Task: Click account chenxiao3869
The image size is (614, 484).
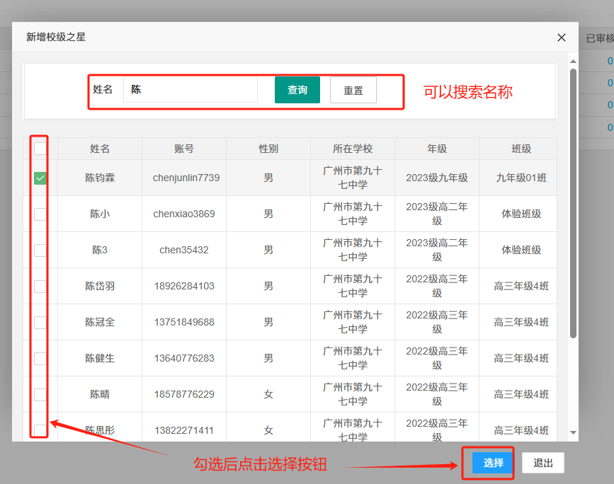Action: (184, 214)
